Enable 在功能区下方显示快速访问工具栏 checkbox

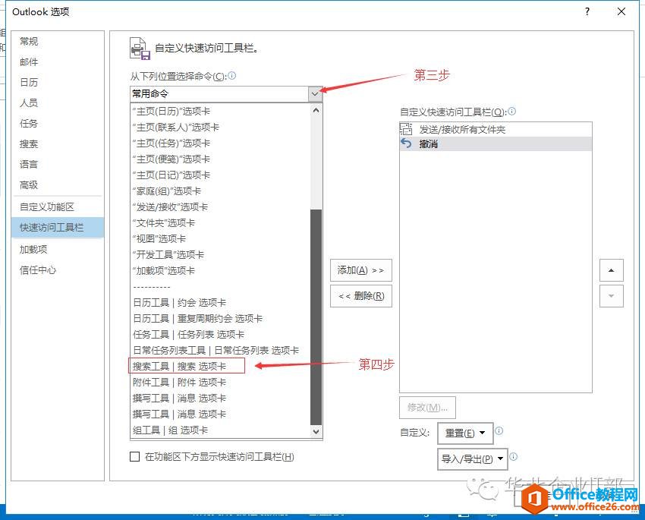134,457
